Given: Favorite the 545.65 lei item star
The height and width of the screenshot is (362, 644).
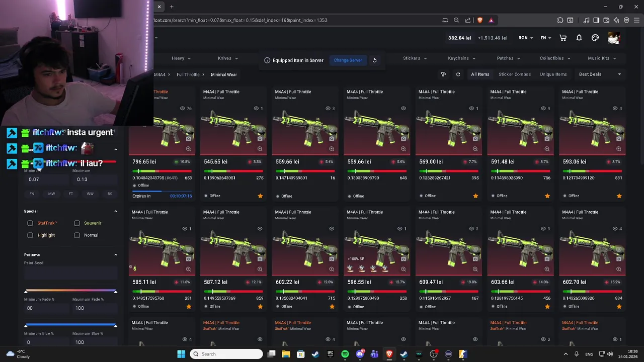Looking at the screenshot, I should click(x=260, y=196).
